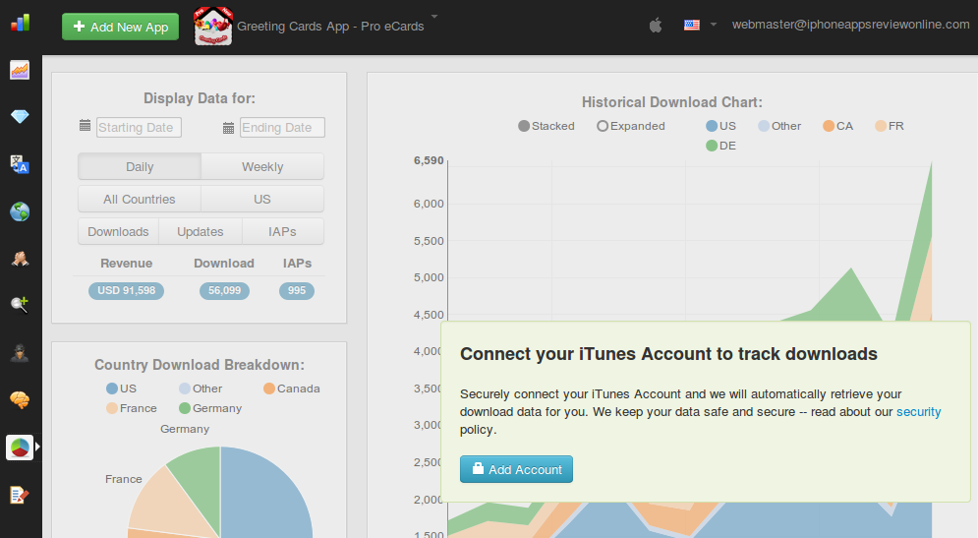The image size is (978, 538).
Task: Toggle Germany in country breakdown legend
Action: point(210,408)
